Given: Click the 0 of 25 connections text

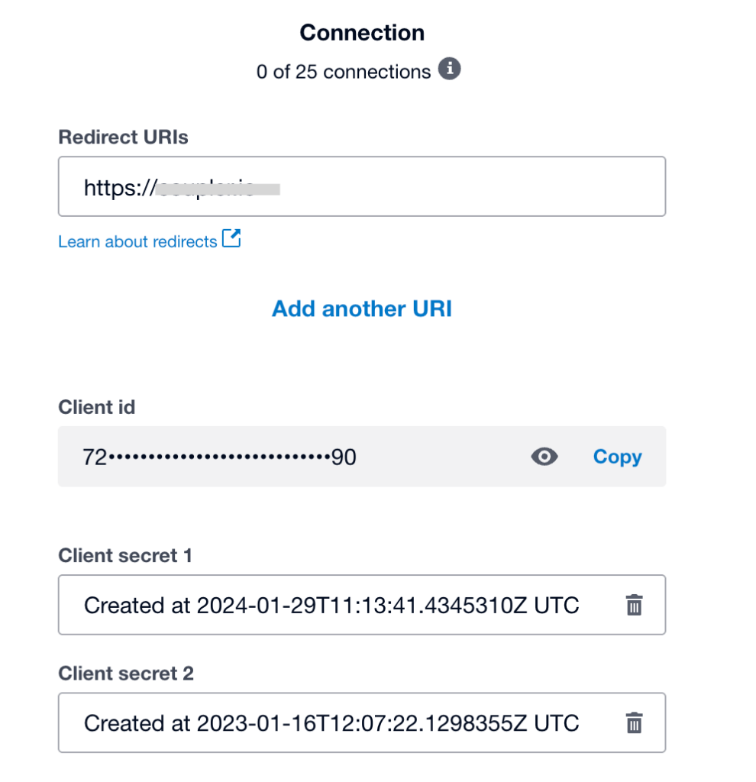Looking at the screenshot, I should (344, 72).
